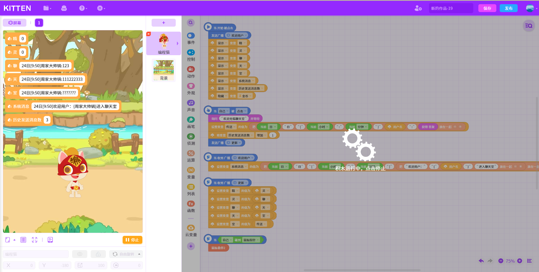Click the 发布 button

[509, 8]
